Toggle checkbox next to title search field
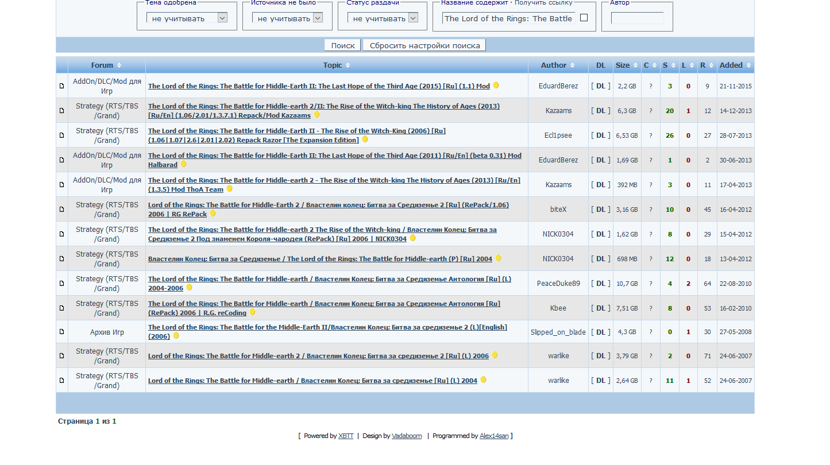Viewport: 830px width, 465px height. (584, 18)
